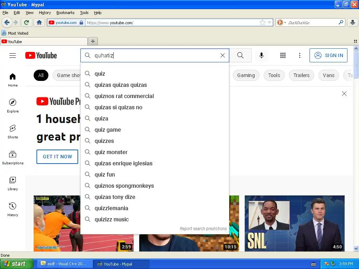This screenshot has height=269, width=359.
Task: Bookmark this page with the star icon
Action: [x=262, y=22]
